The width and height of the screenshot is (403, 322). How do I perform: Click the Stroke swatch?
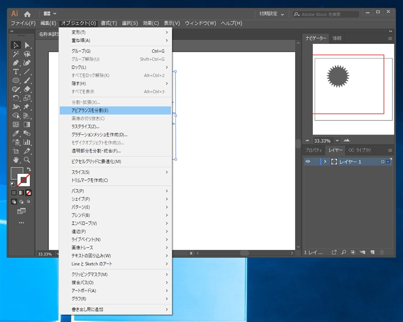[24, 180]
